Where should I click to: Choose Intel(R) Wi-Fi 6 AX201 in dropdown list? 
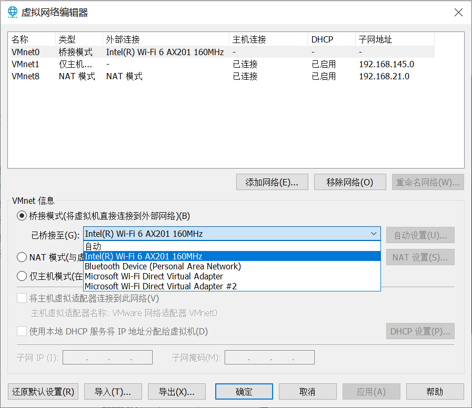point(232,256)
